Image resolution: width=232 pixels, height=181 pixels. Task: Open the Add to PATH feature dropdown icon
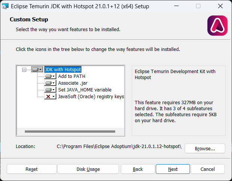pos(50,76)
